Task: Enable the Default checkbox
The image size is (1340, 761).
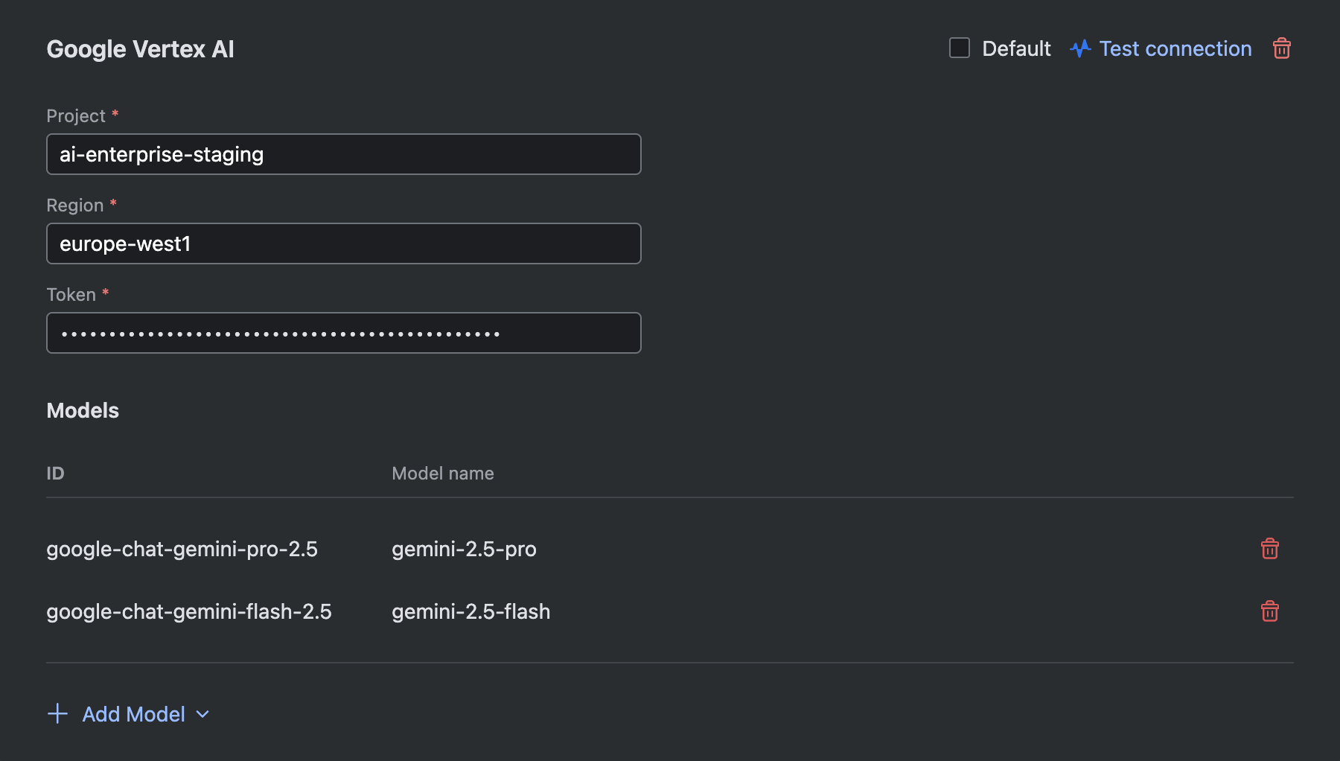Action: click(x=960, y=48)
